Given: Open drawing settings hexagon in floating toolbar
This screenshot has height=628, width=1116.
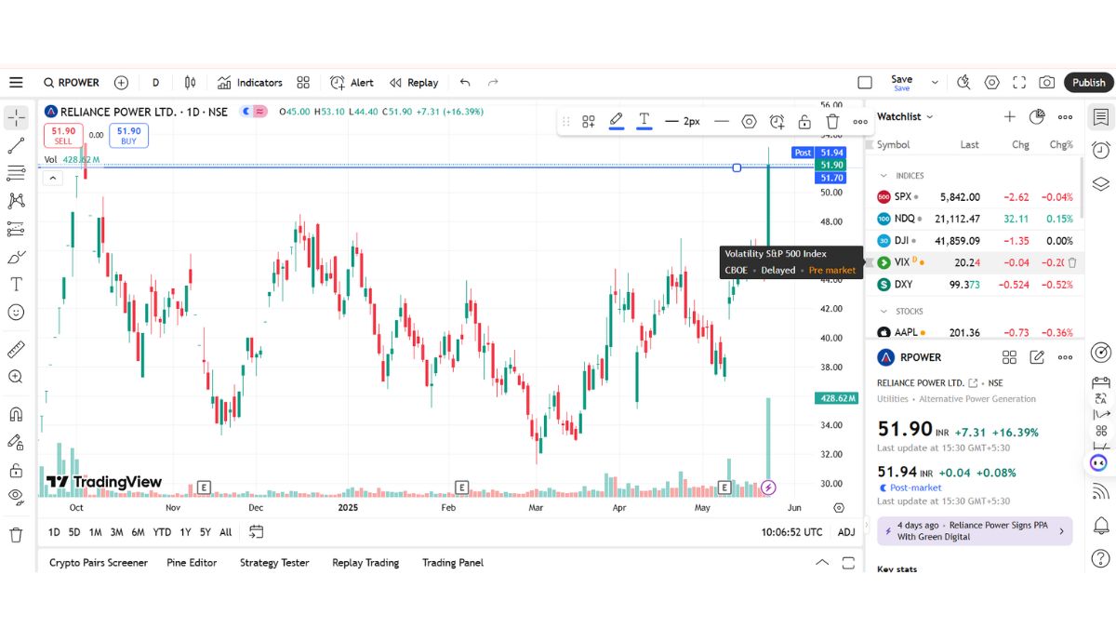Looking at the screenshot, I should pyautogui.click(x=749, y=122).
